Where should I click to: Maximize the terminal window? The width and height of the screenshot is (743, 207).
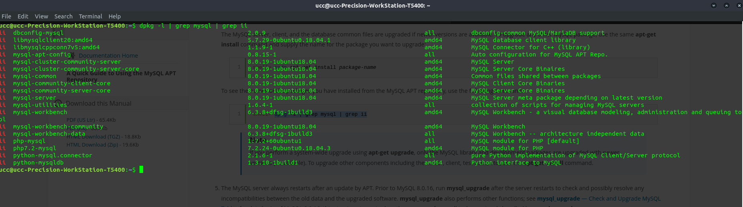coord(726,6)
